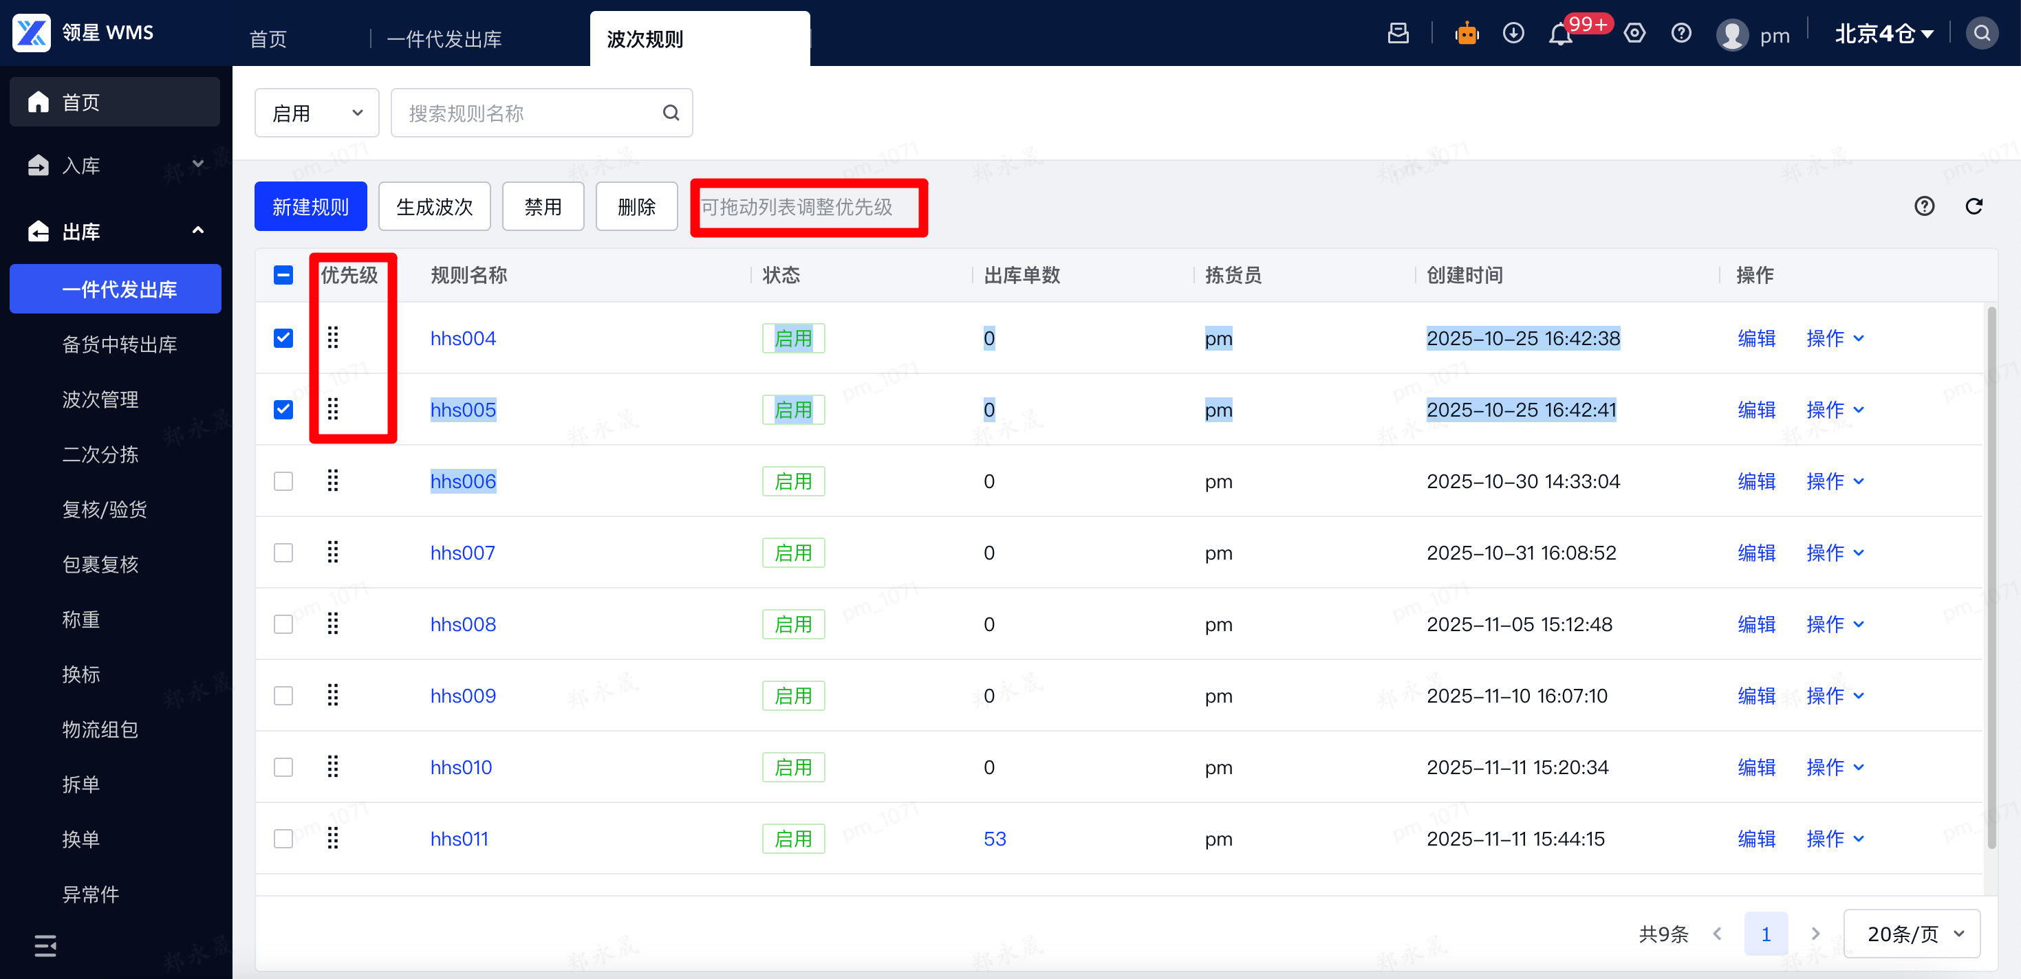This screenshot has width=2021, height=979.
Task: Click the inbox tray icon in header
Action: click(1398, 34)
